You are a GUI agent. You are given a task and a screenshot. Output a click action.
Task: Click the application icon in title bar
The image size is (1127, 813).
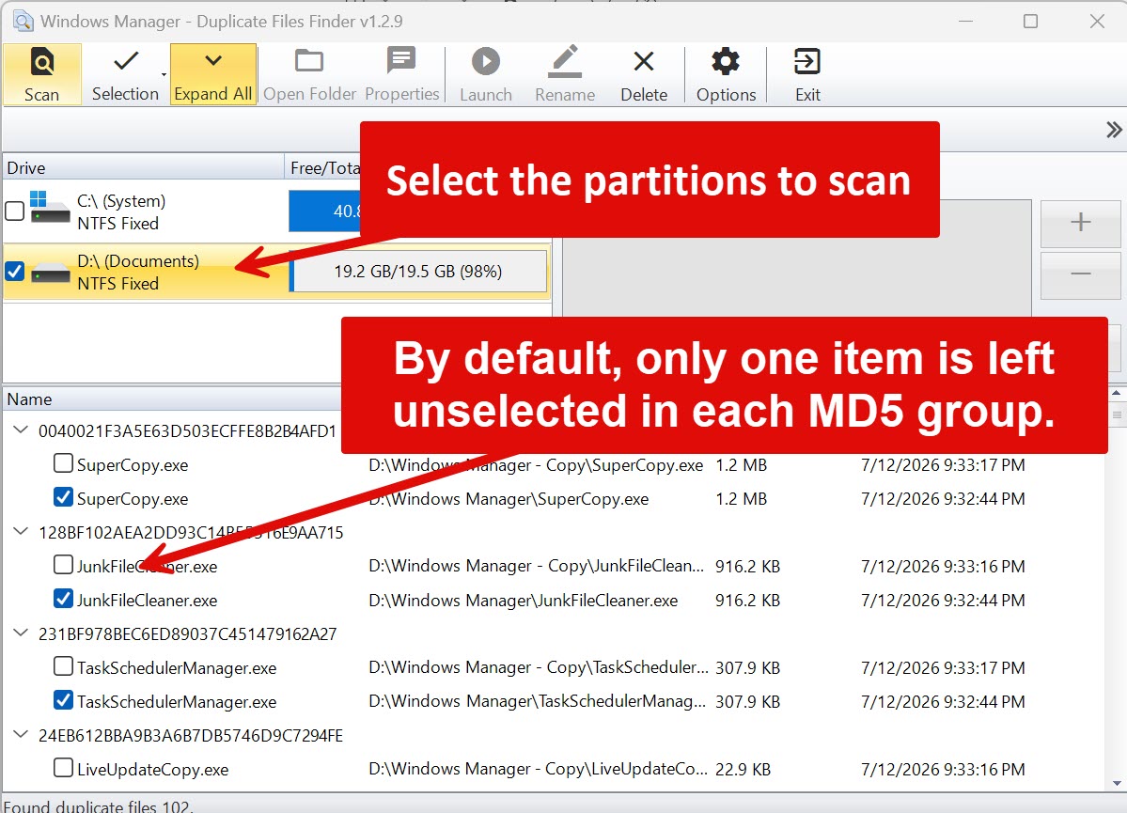pos(23,21)
